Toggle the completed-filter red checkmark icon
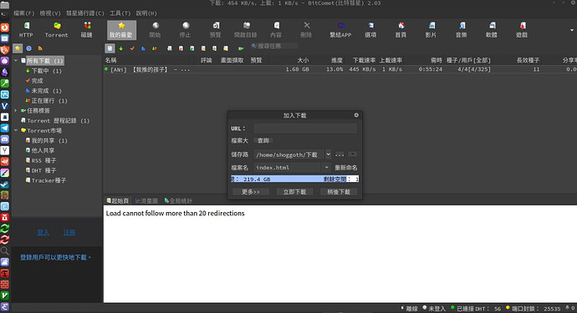 coord(132,48)
